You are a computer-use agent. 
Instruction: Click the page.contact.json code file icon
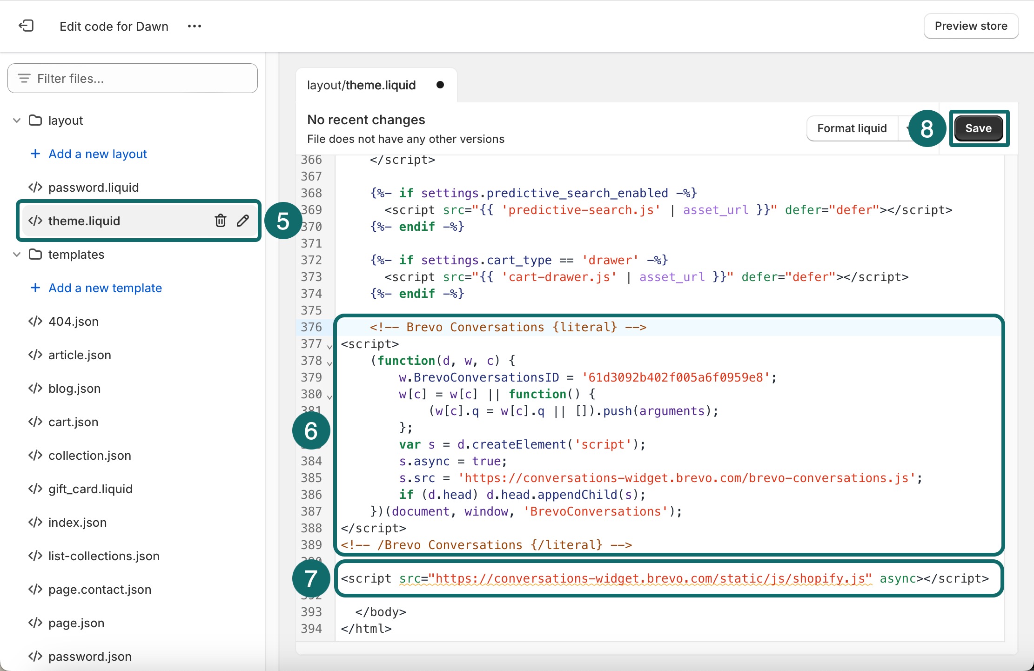[x=35, y=590]
